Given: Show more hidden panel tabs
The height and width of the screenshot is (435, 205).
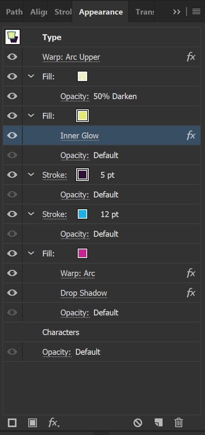Looking at the screenshot, I should click(x=177, y=12).
